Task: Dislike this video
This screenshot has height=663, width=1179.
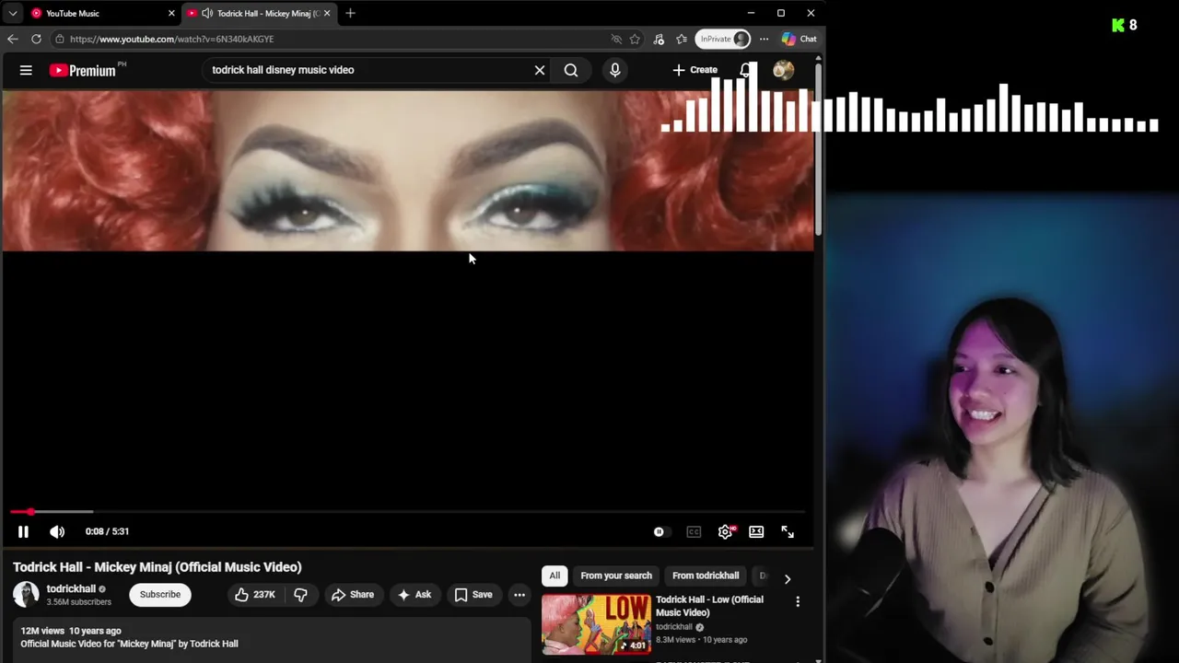Action: tap(300, 594)
